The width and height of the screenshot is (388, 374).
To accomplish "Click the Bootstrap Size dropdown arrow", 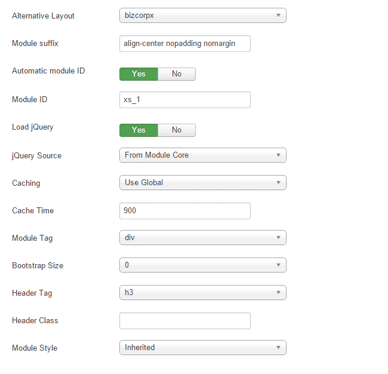I will [278, 265].
